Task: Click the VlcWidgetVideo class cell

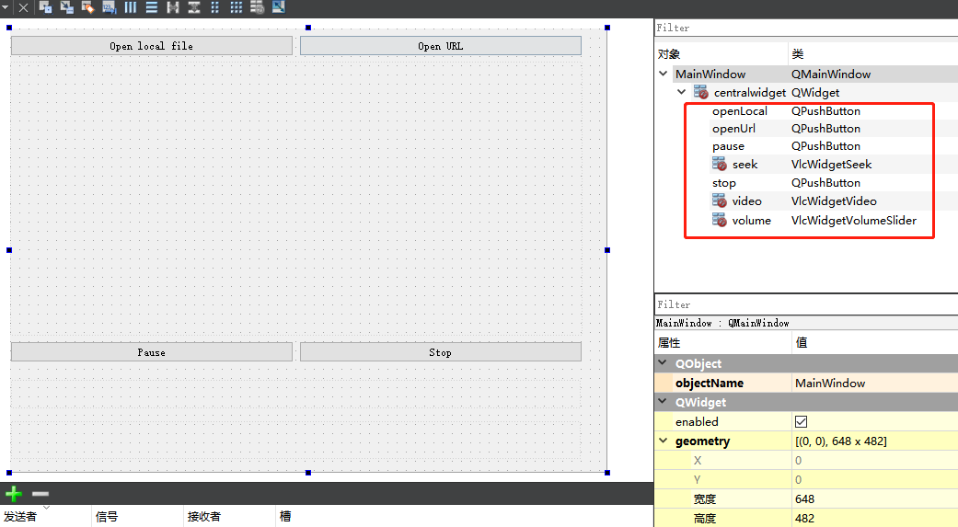Action: pyautogui.click(x=834, y=200)
